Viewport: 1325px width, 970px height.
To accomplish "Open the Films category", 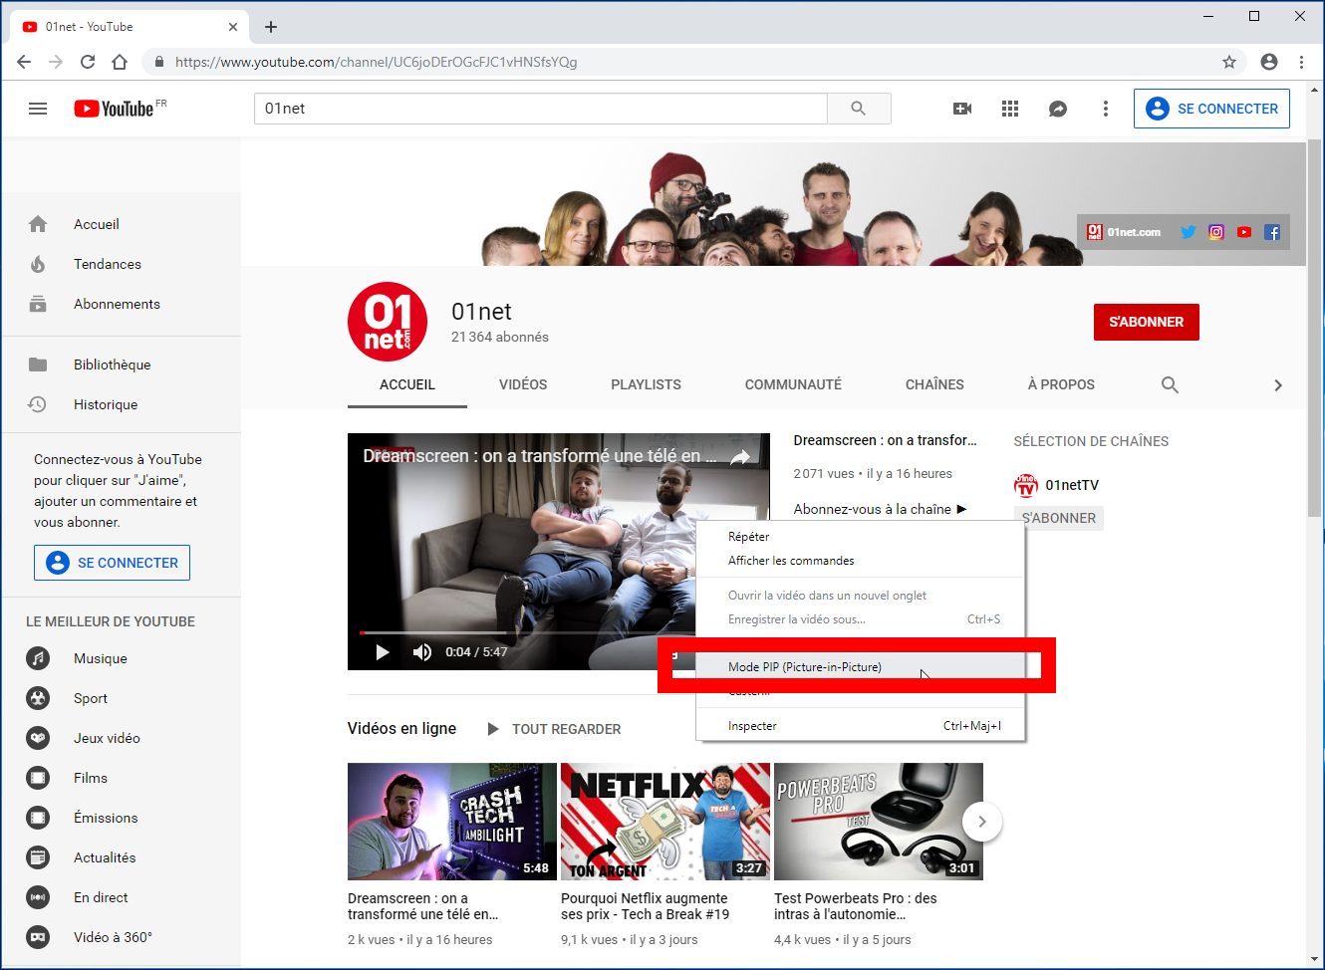I will click(x=121, y=778).
